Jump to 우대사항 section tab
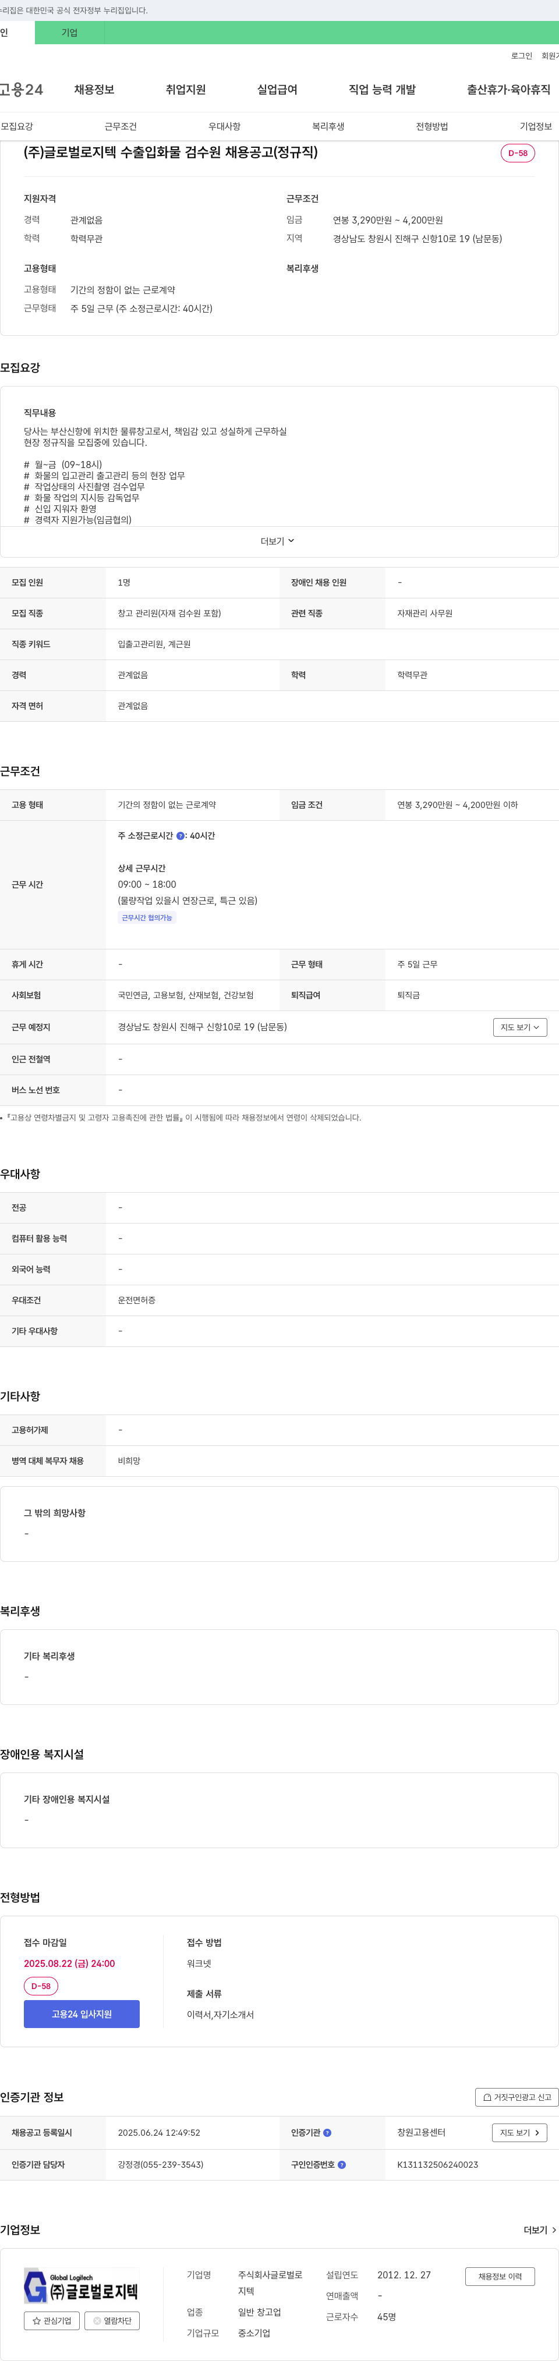This screenshot has width=559, height=2361. pos(225,126)
